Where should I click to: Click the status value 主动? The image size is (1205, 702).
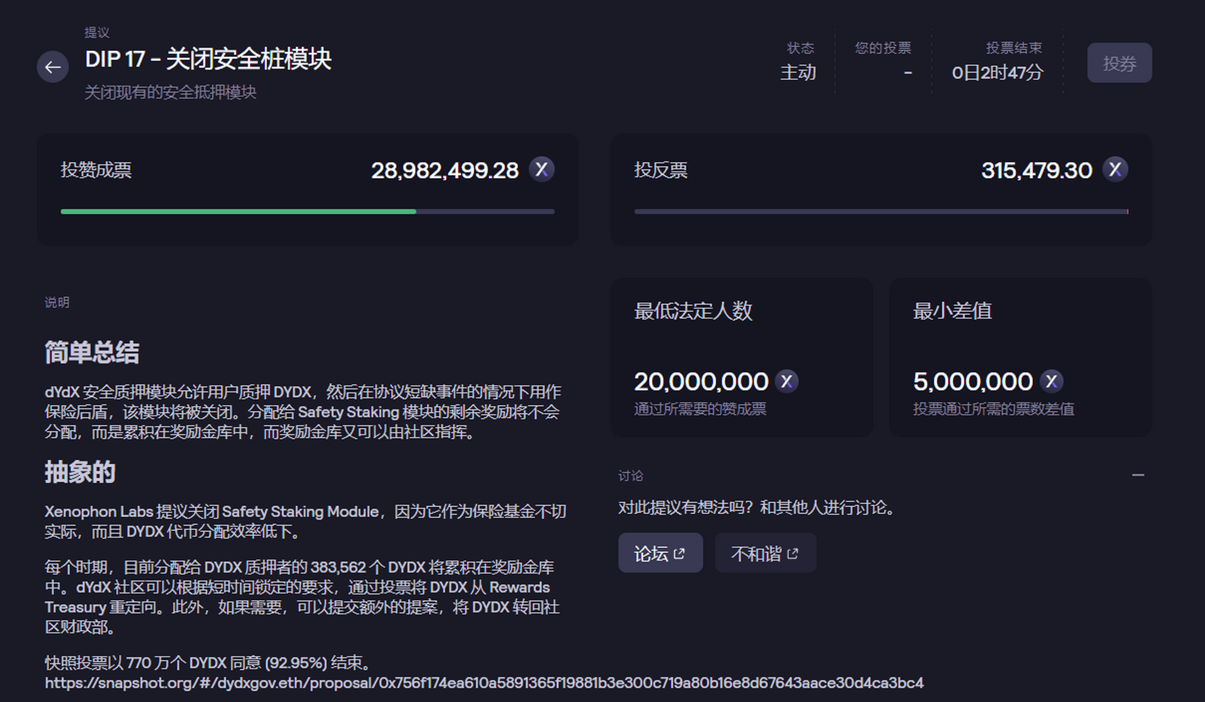tap(798, 72)
